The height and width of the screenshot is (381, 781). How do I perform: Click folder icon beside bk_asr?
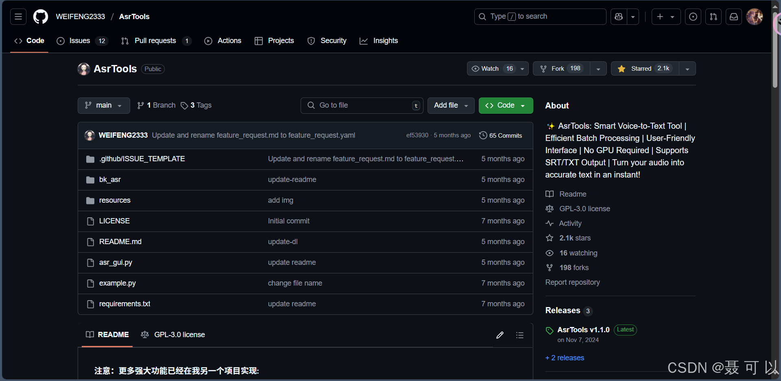[90, 180]
